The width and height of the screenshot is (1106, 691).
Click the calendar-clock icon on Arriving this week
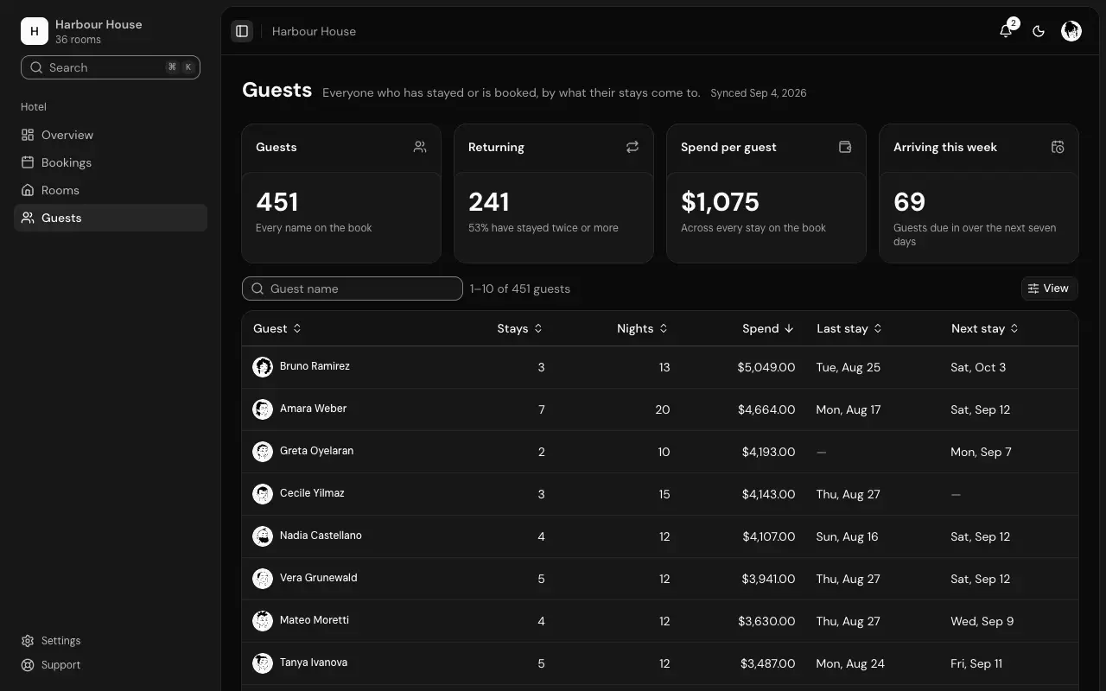coord(1058,147)
